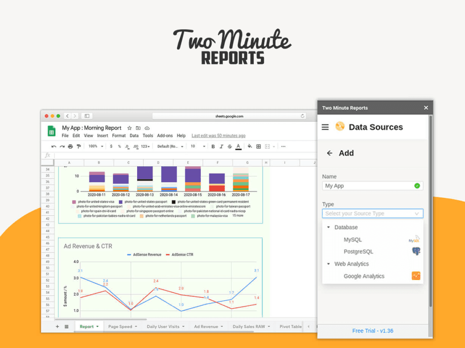
Task: Click the orange Data Sources logo icon
Action: click(x=340, y=126)
